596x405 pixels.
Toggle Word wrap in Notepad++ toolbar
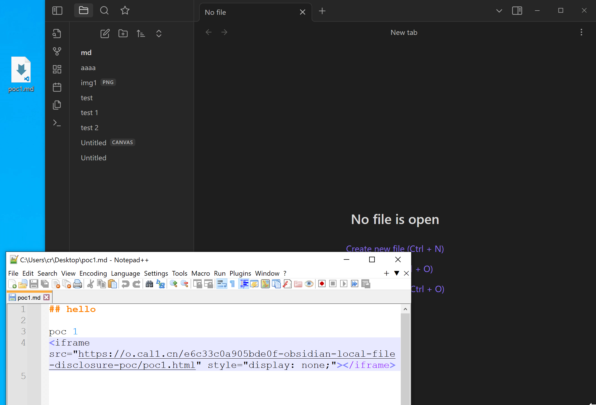click(222, 284)
